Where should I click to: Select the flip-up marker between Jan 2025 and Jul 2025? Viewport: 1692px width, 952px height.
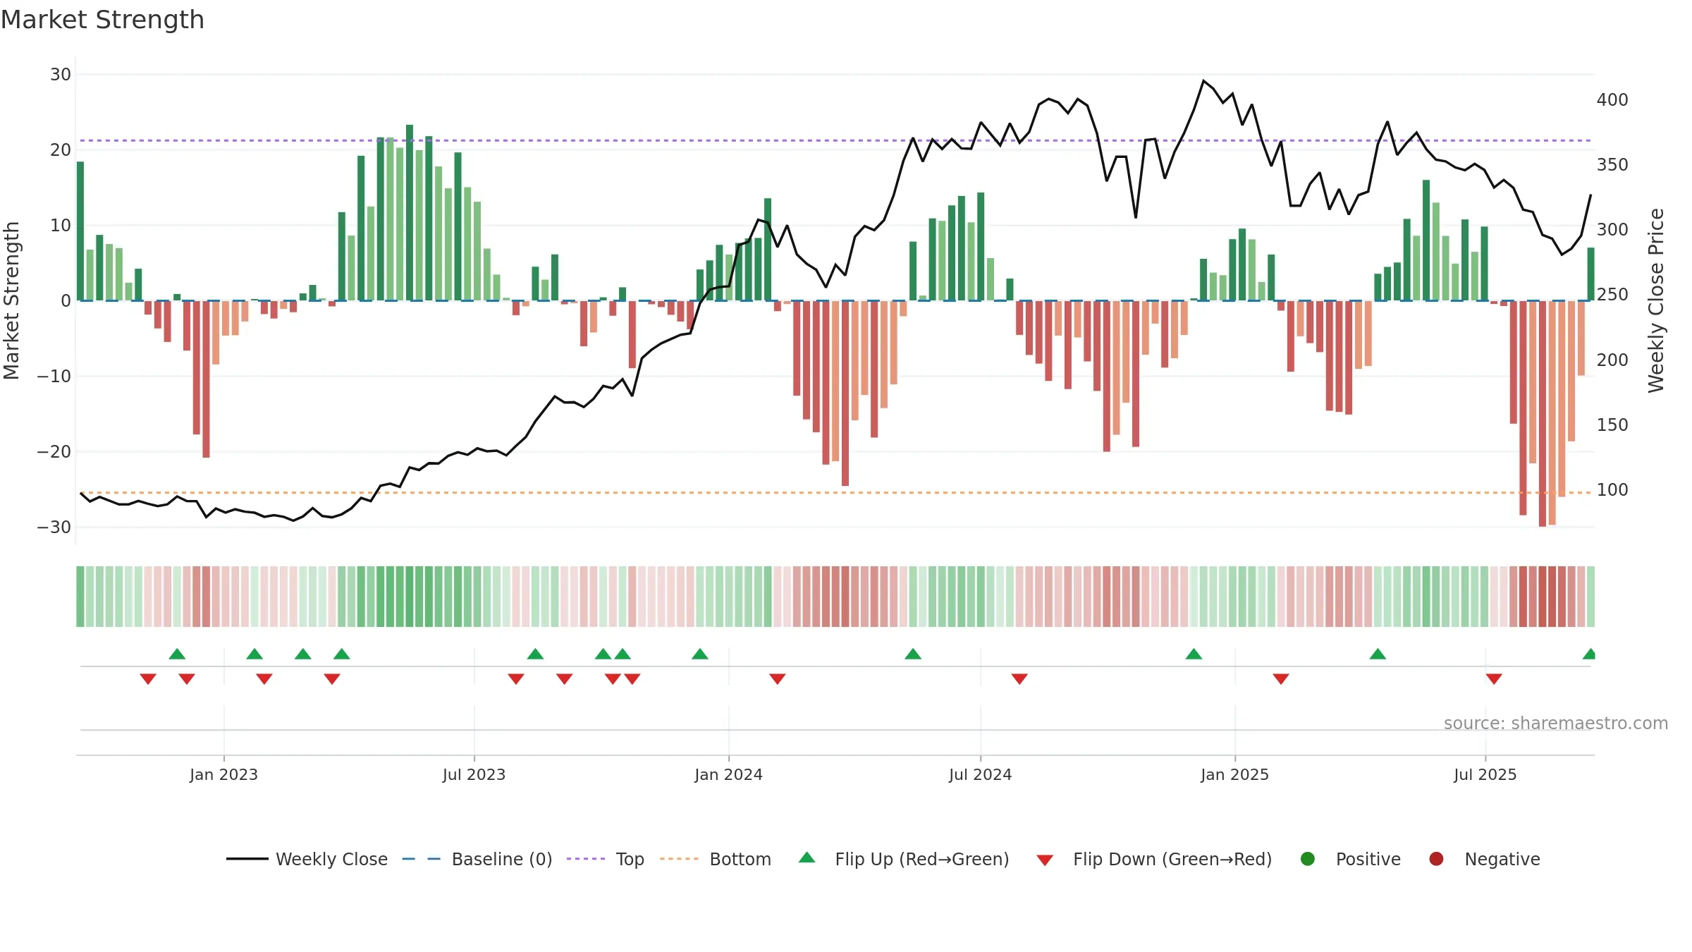1378,654
